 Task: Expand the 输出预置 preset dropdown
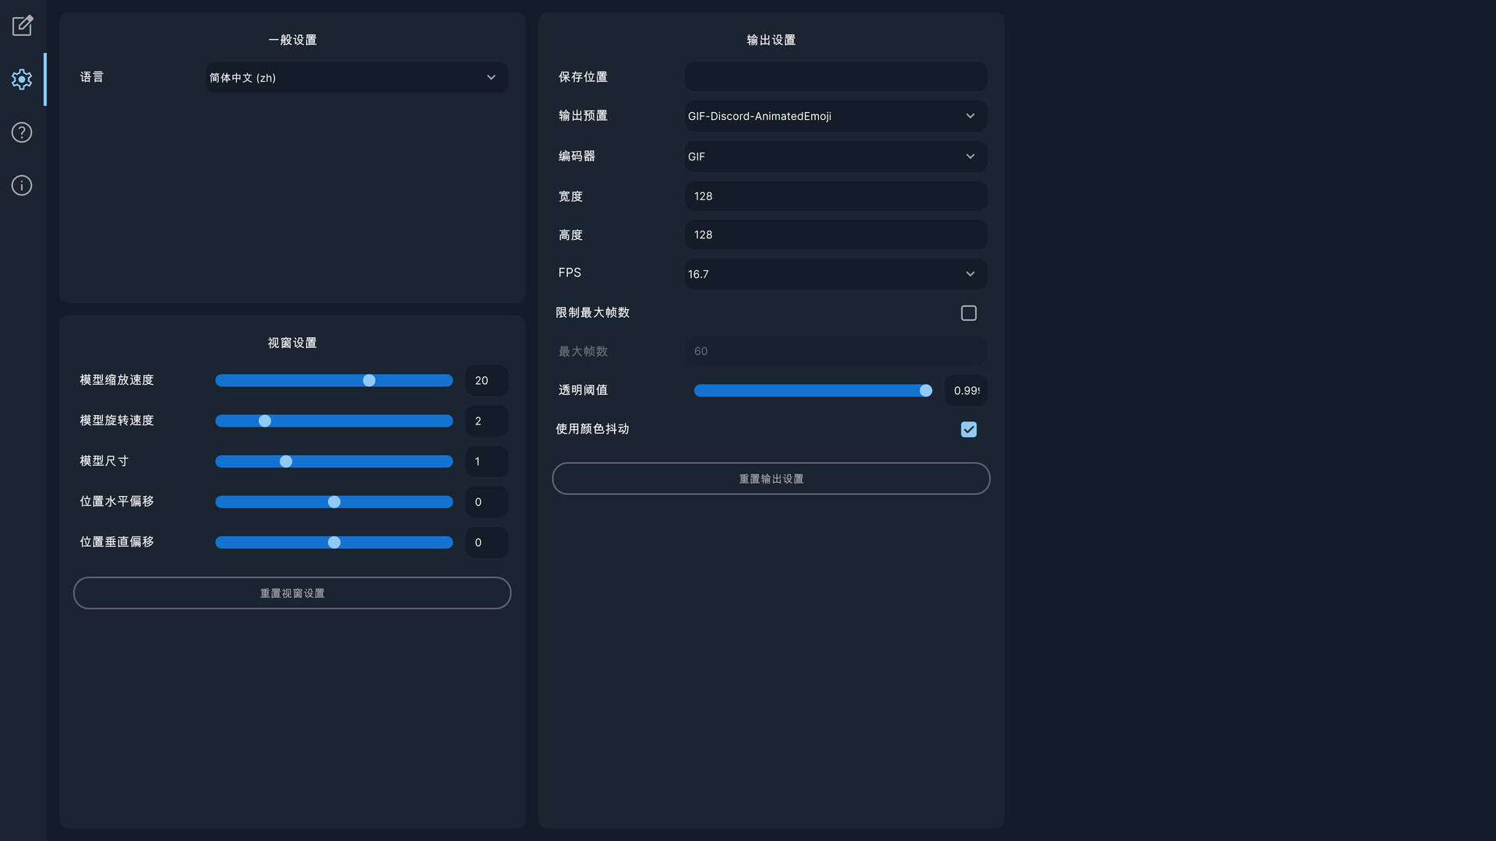834,115
